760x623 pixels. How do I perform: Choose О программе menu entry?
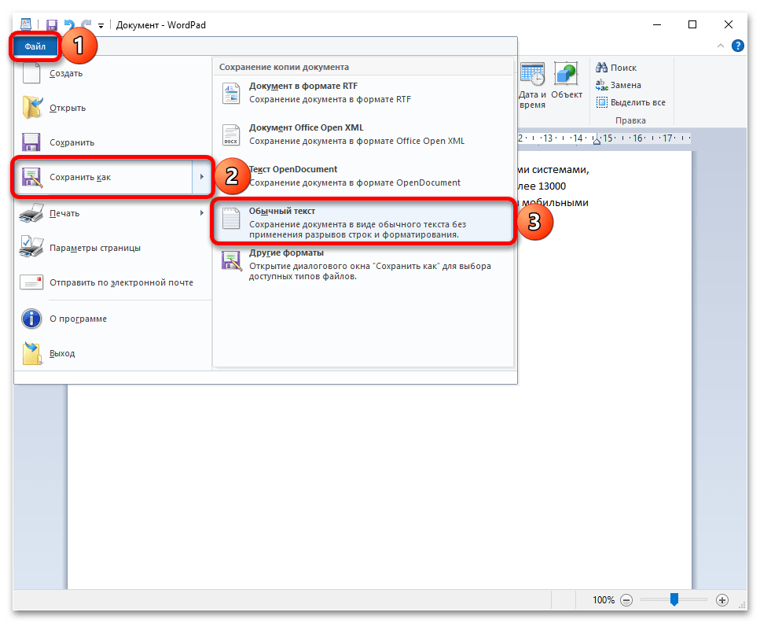[113, 319]
